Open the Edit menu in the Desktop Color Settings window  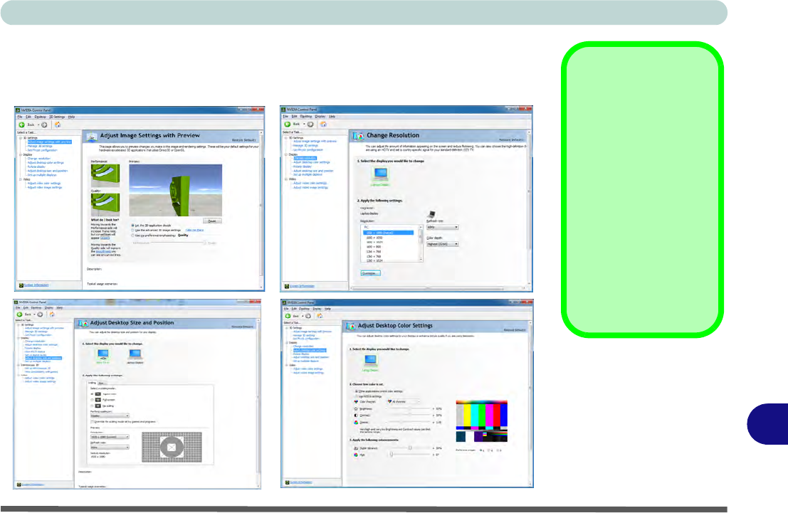coord(294,309)
